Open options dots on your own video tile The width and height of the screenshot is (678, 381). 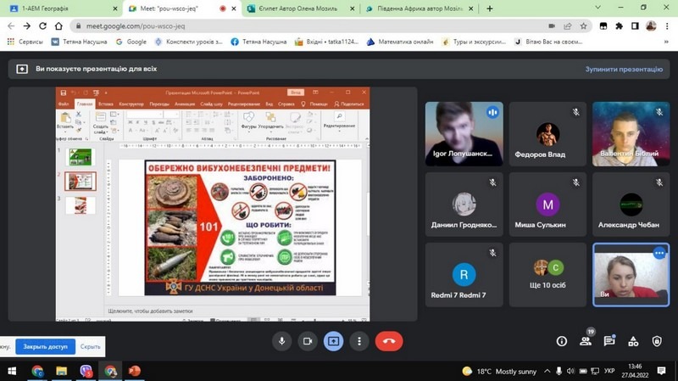coord(659,253)
